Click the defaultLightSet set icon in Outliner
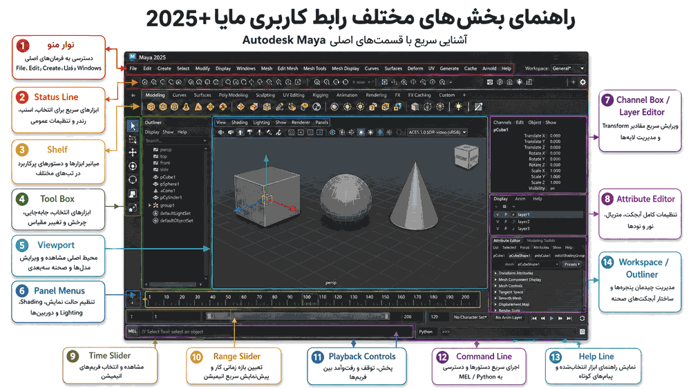Viewport: 691px width, 389px height. [155, 214]
